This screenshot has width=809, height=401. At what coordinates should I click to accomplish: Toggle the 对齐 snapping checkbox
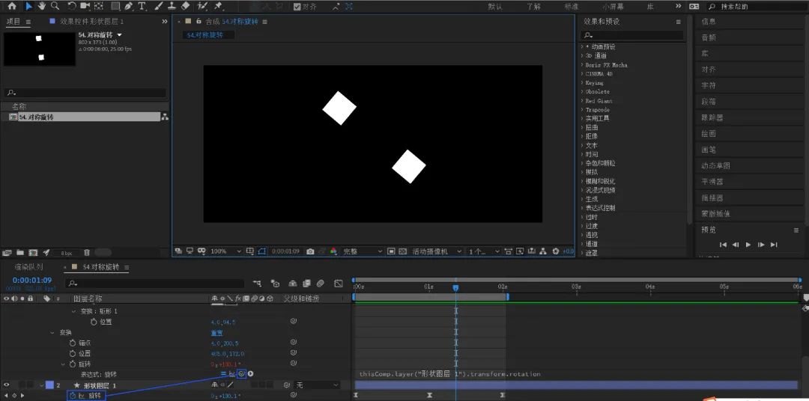click(297, 7)
